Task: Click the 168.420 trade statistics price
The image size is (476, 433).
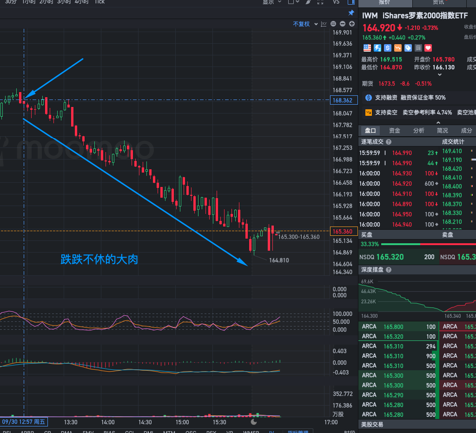Action: [x=452, y=168]
